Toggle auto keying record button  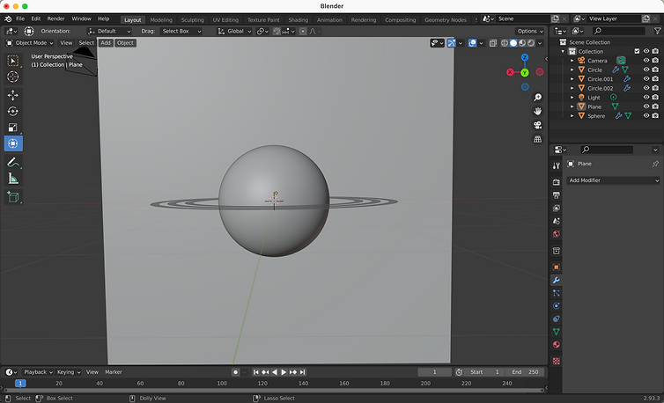click(x=235, y=372)
